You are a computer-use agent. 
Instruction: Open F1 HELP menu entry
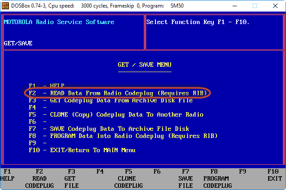46,85
